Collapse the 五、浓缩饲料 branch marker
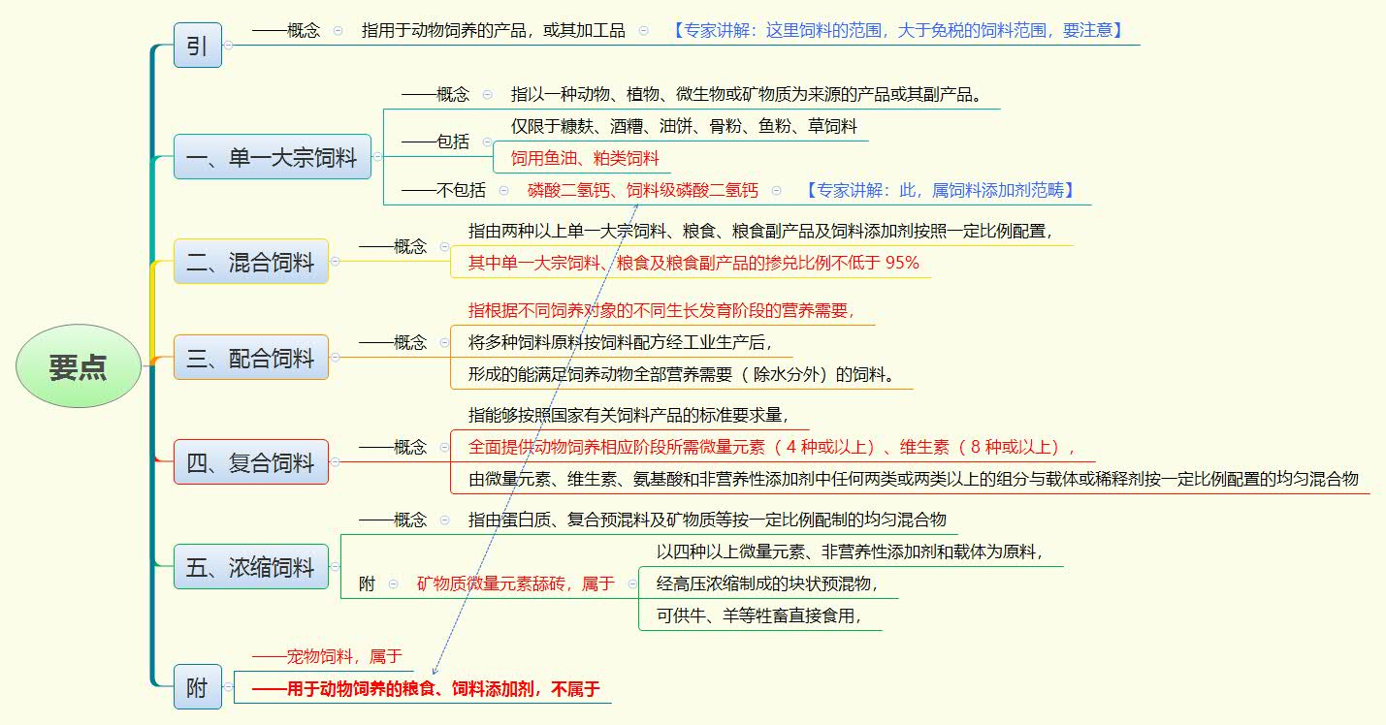The width and height of the screenshot is (1386, 725). pyautogui.click(x=335, y=567)
